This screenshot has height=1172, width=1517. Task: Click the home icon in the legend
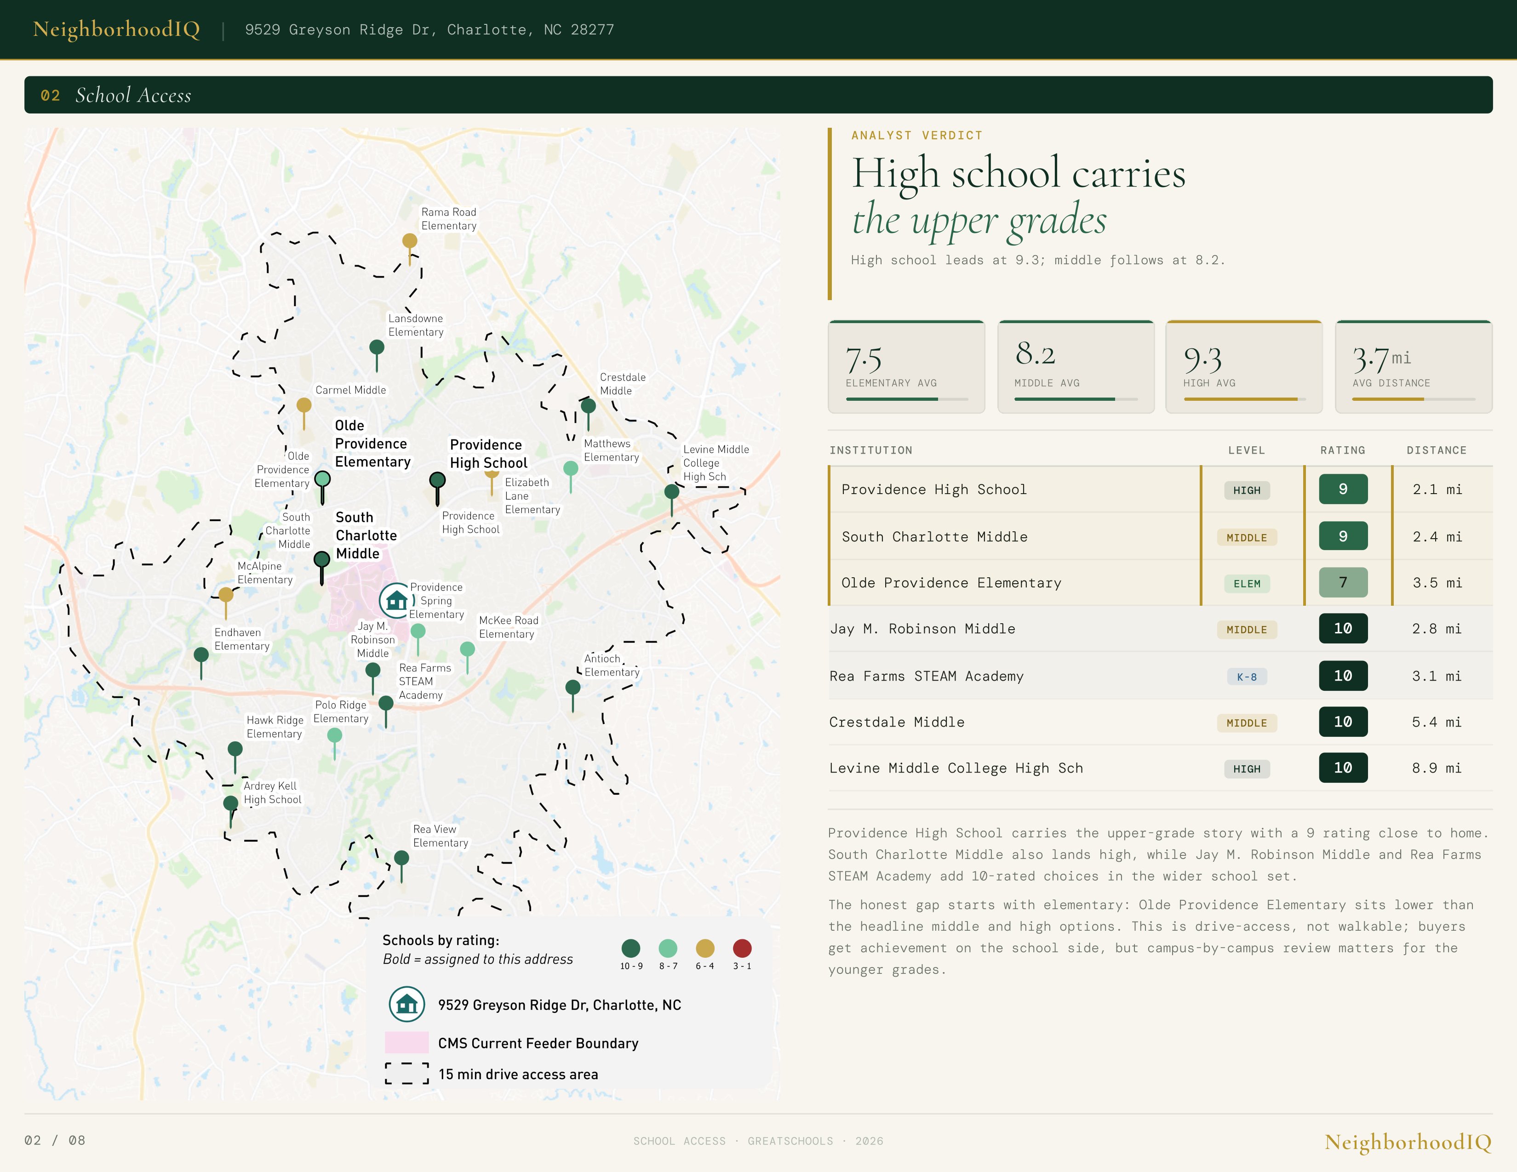pyautogui.click(x=407, y=1005)
